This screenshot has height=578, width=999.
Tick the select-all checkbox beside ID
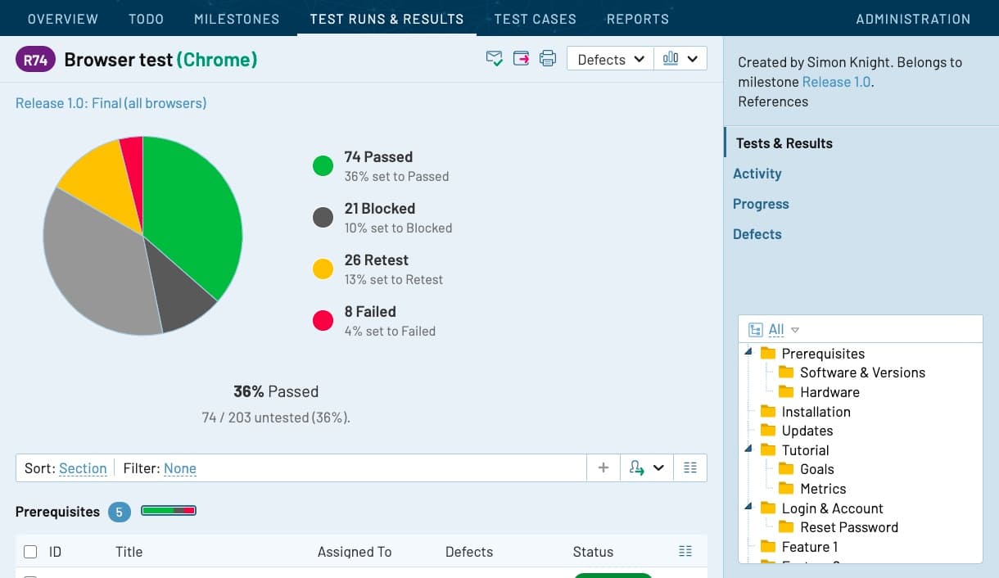(x=30, y=552)
